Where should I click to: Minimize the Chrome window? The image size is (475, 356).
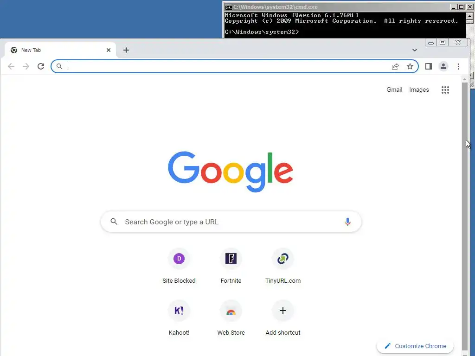(431, 42)
